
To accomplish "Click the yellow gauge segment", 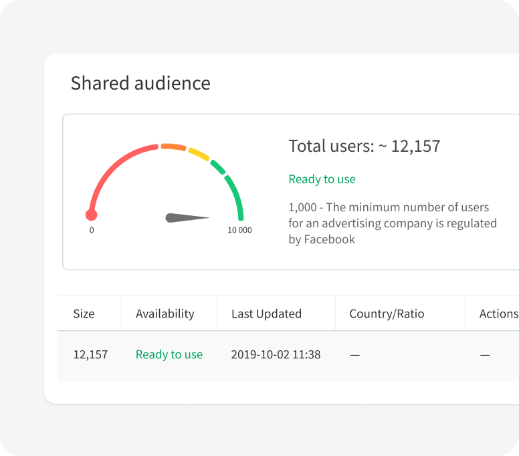I will click(x=199, y=154).
